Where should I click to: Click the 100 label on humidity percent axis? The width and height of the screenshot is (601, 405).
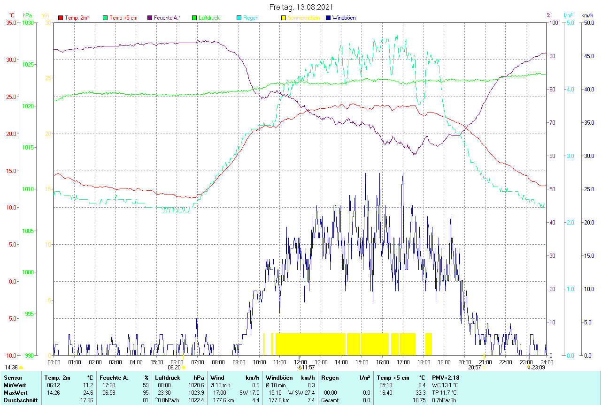click(x=554, y=22)
